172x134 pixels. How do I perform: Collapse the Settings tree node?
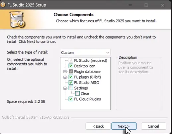65,88
